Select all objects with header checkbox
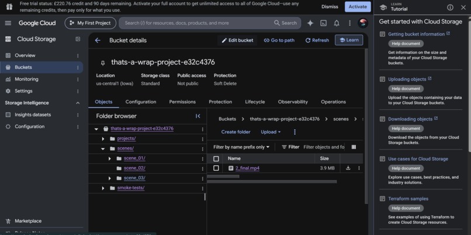Screen dimensions: 471x235 coord(216,158)
